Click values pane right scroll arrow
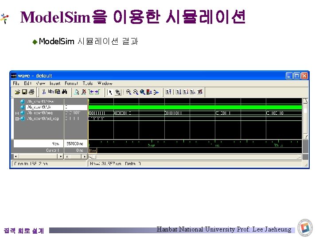Screen dimensions: 319x239 [85, 157]
